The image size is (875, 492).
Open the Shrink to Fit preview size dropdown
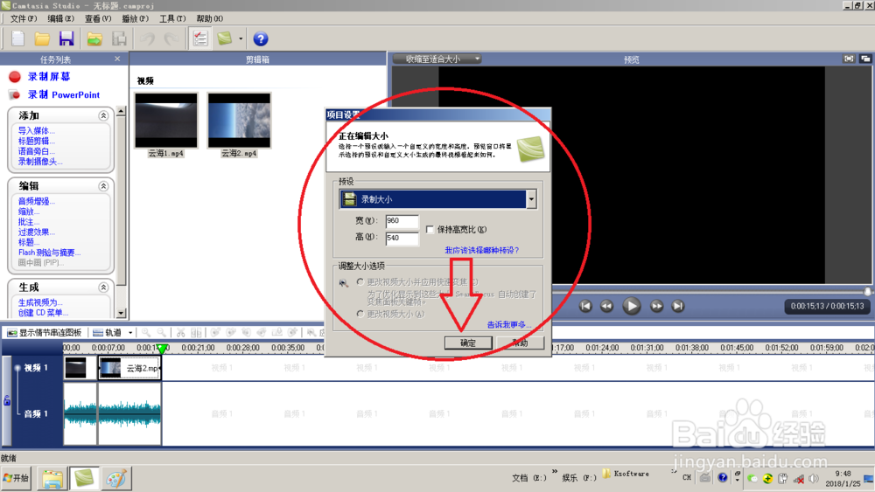coord(437,59)
